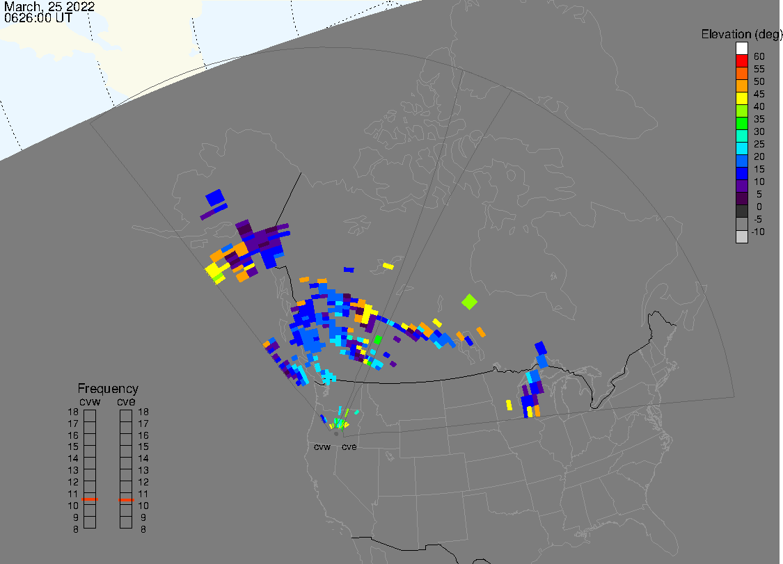Click the cyan swatch in elevation legend

tap(741, 148)
